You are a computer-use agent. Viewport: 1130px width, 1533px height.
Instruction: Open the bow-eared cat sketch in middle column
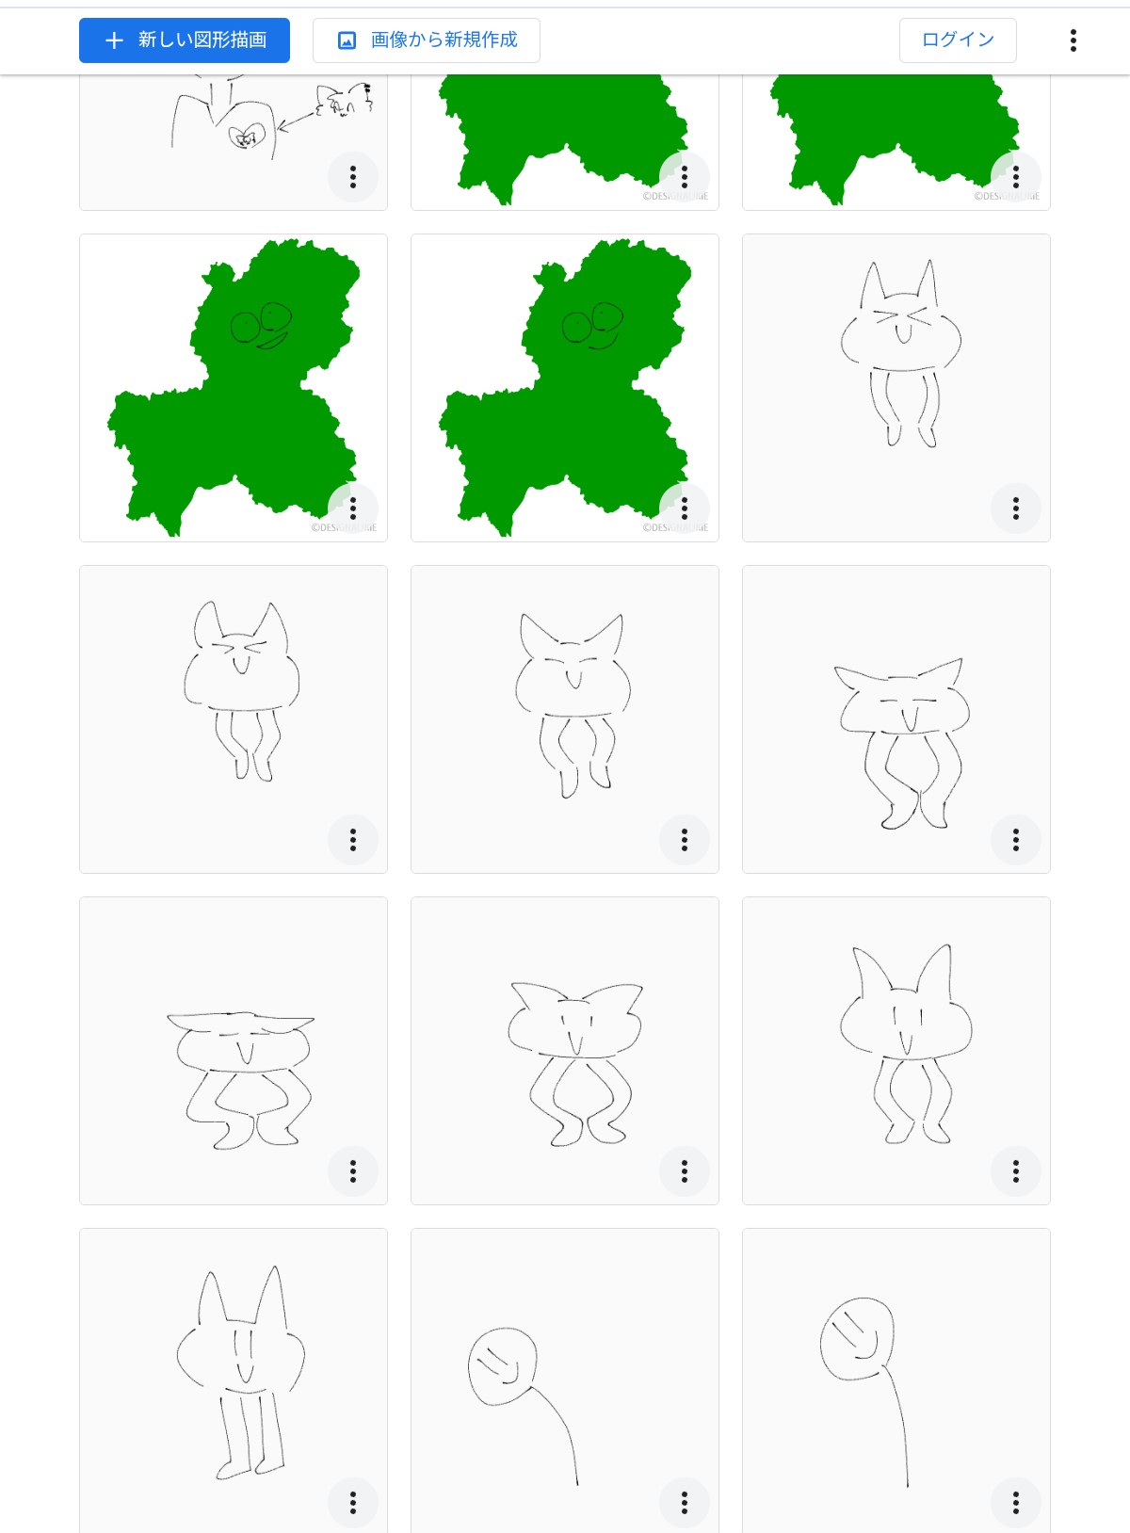tap(565, 1051)
